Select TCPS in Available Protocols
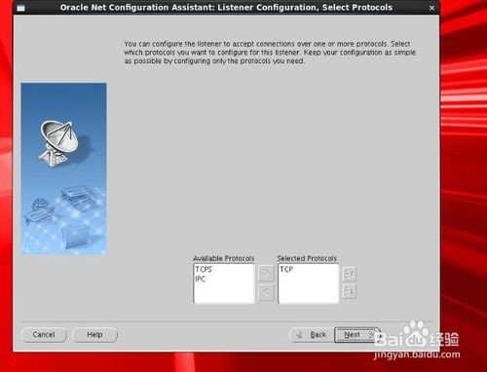 tap(204, 269)
